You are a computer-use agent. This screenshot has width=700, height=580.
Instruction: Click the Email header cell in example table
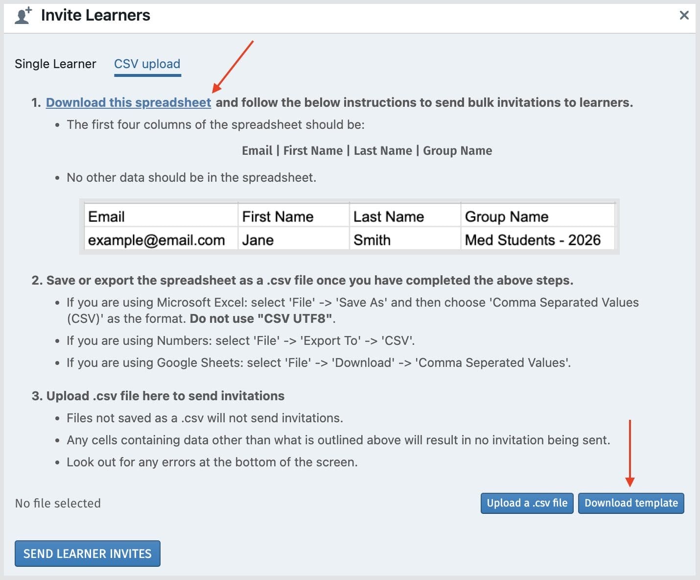[x=106, y=217]
